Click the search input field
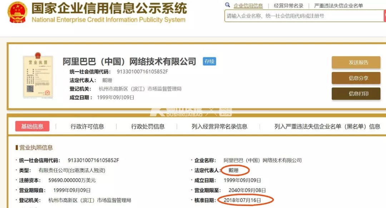Viewport: 386px width, 208px height. click(304, 16)
